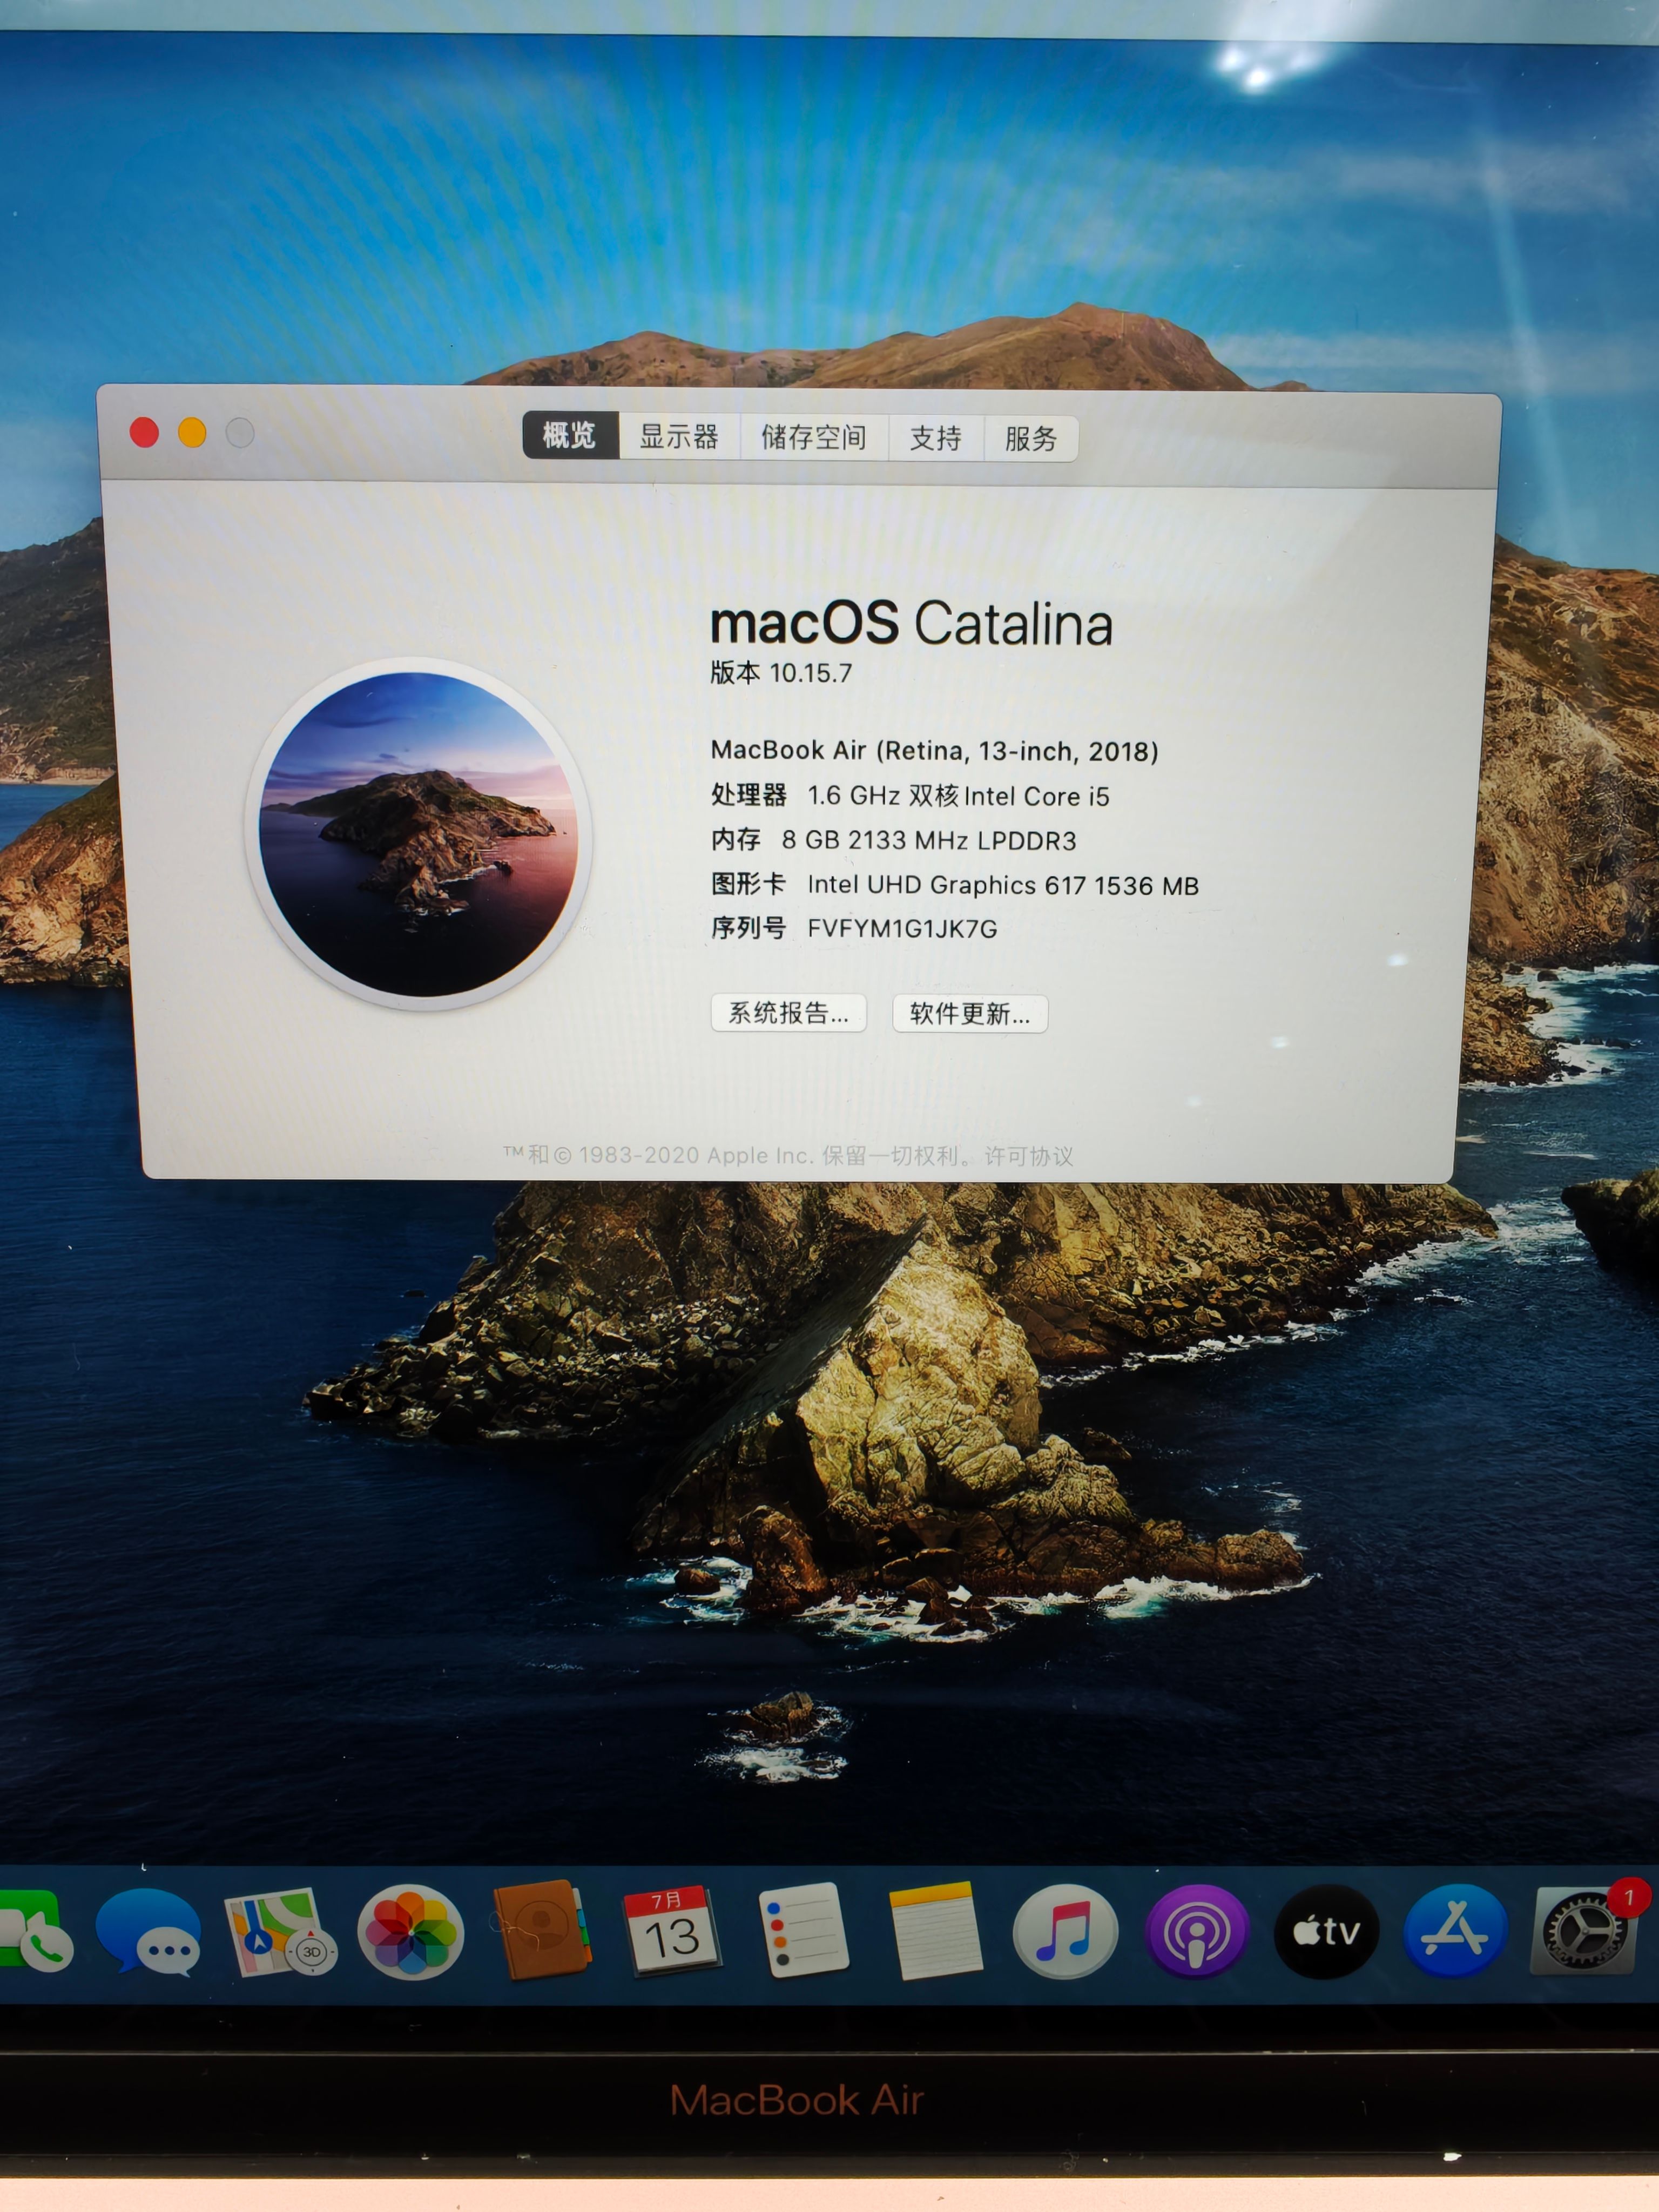Click the 8 GB 2133 MHz LPDDR3 text
The height and width of the screenshot is (2212, 1659).
coord(929,840)
